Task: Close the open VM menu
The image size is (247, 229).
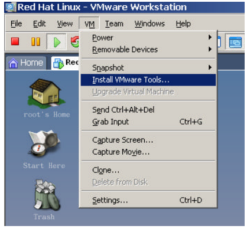Action: tap(89, 24)
